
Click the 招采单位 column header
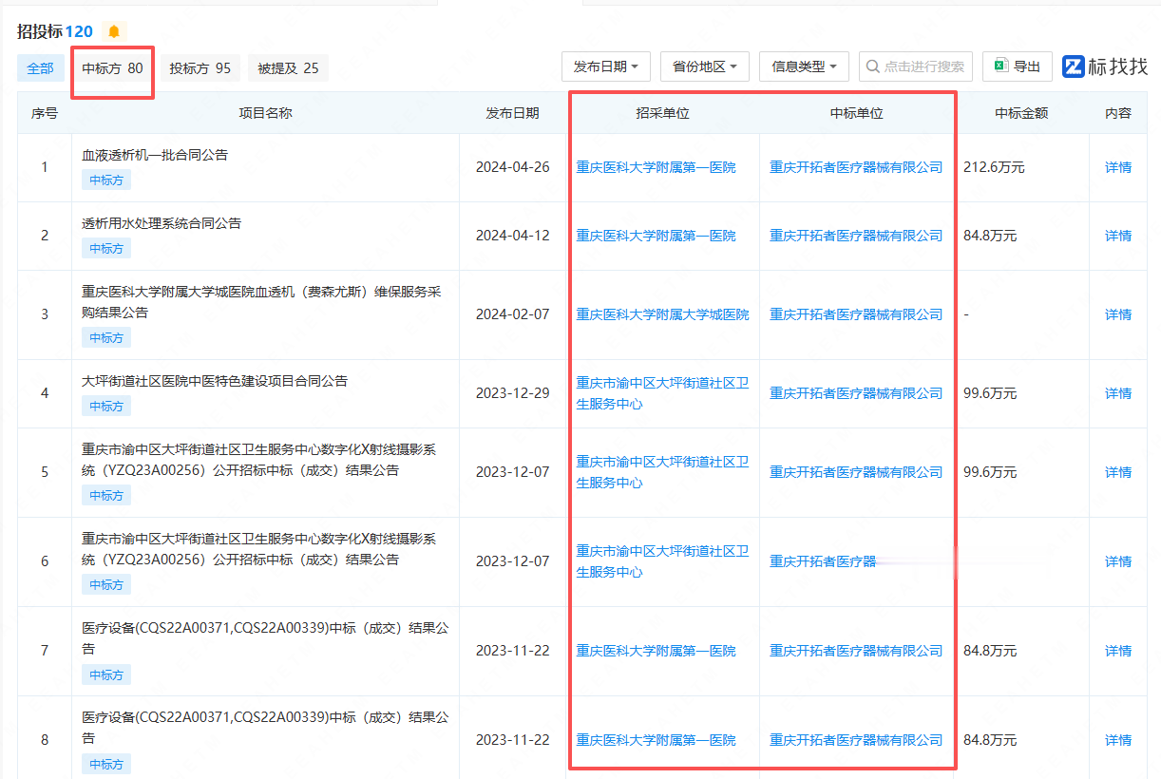[x=662, y=113]
